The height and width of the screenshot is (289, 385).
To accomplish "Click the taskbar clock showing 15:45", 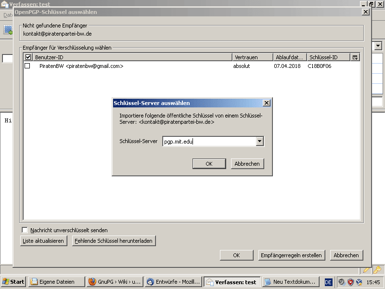I will [x=373, y=282].
